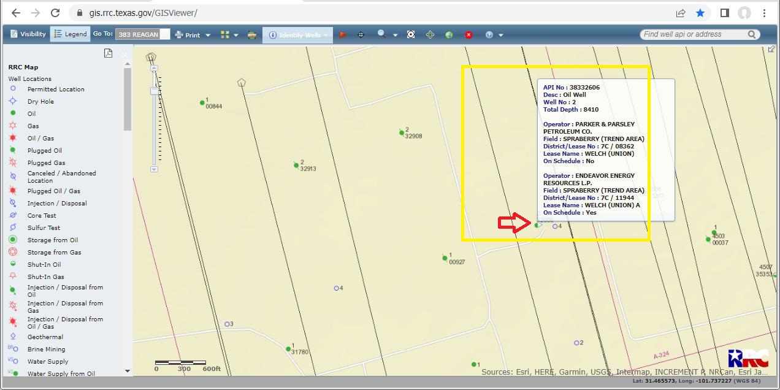Screen dimensions: 780x390
Task: Click the pentagon survey marker near well 00844
Action: pyautogui.click(x=242, y=82)
